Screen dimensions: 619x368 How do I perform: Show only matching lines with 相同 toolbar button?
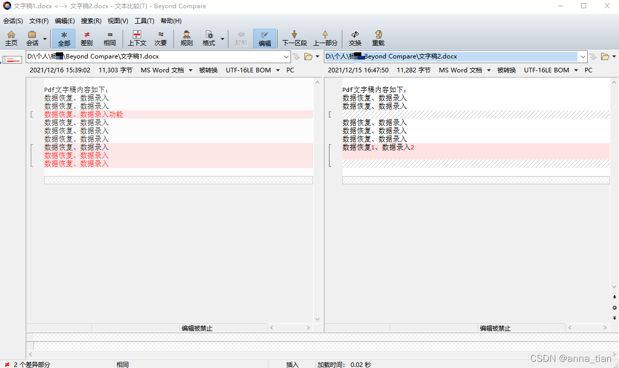point(109,38)
